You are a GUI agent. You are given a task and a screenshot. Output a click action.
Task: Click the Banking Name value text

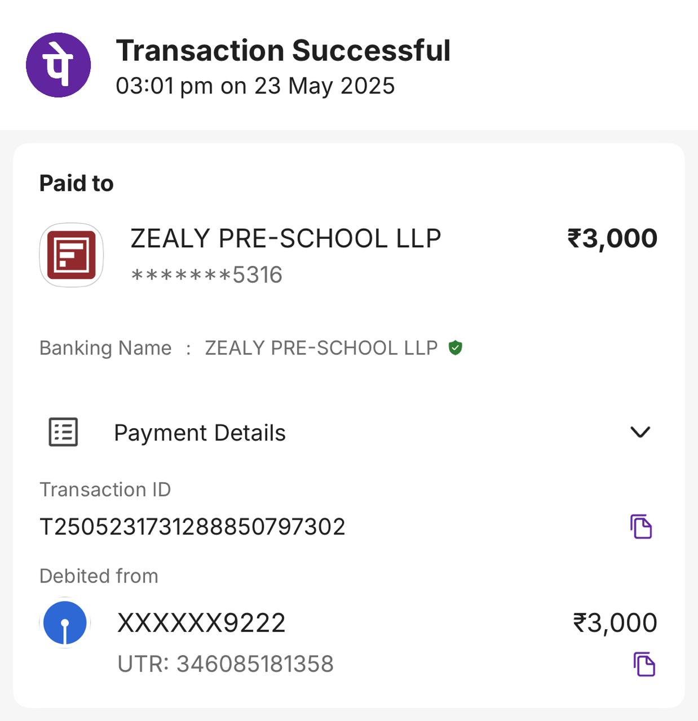pyautogui.click(x=321, y=348)
